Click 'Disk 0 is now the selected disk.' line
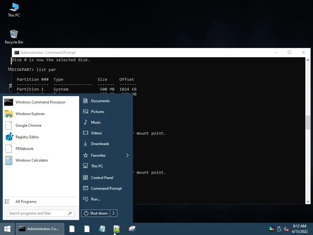Viewport: 313px width, 235px height. [51, 60]
